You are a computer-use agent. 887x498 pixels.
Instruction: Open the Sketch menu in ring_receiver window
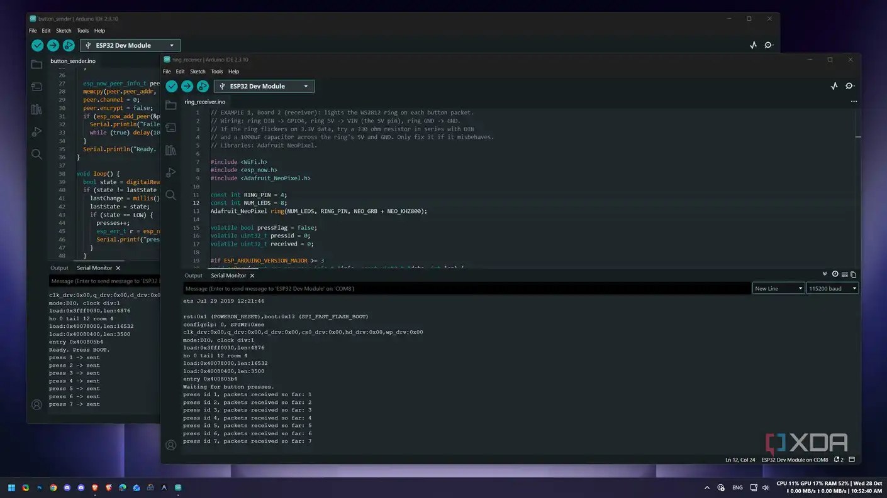pos(198,72)
